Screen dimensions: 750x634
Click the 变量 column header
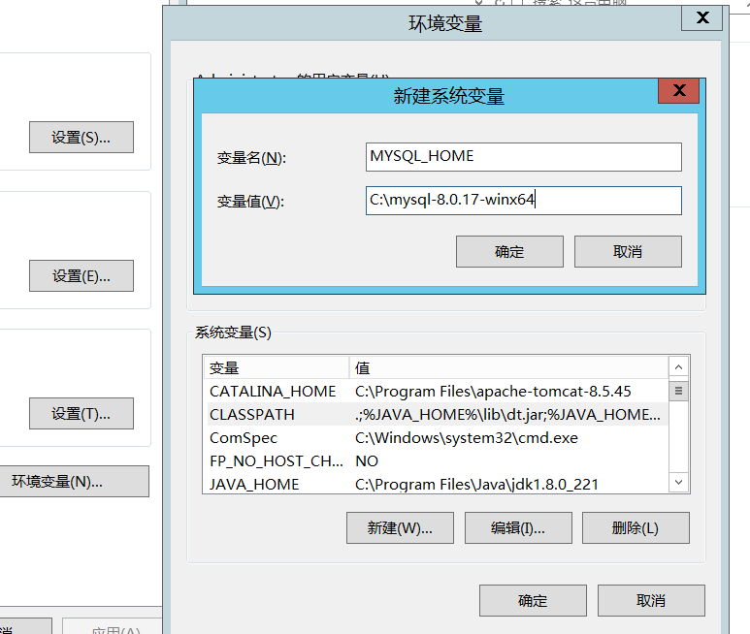point(277,367)
